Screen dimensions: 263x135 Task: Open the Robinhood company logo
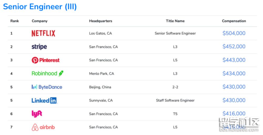[47, 74]
